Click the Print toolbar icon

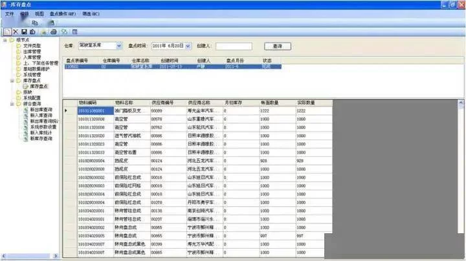(x=53, y=31)
